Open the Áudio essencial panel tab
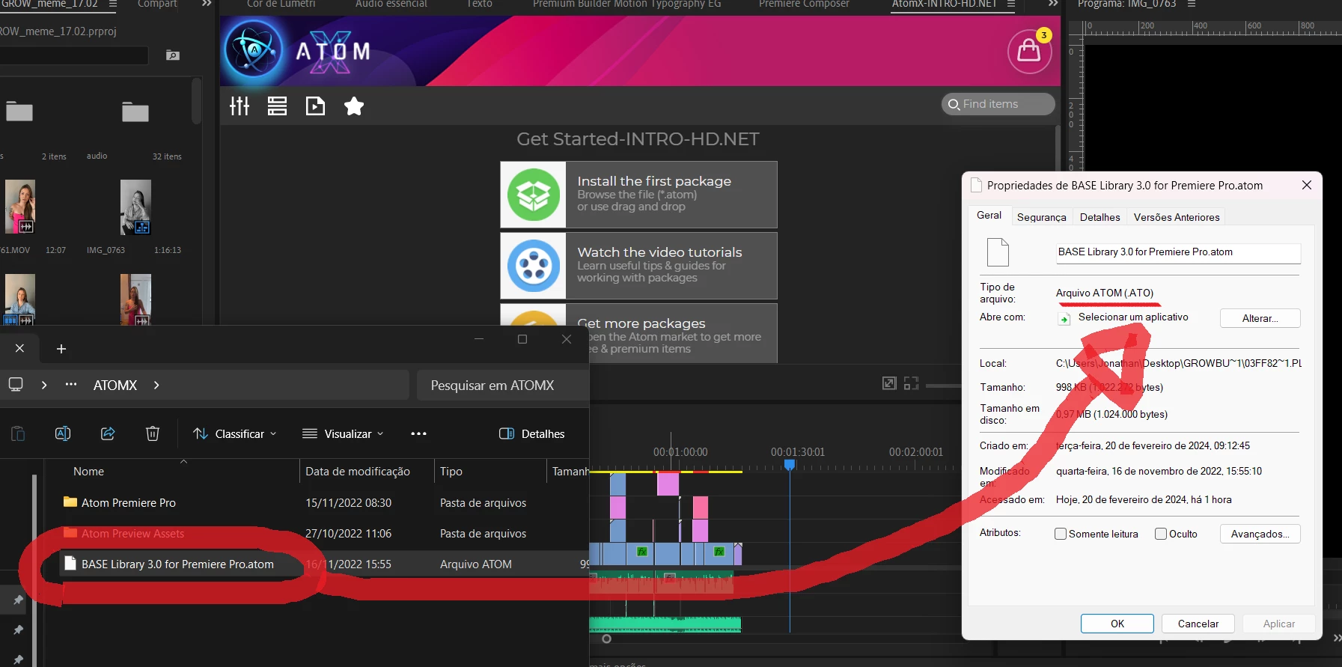1342x667 pixels. (x=391, y=4)
